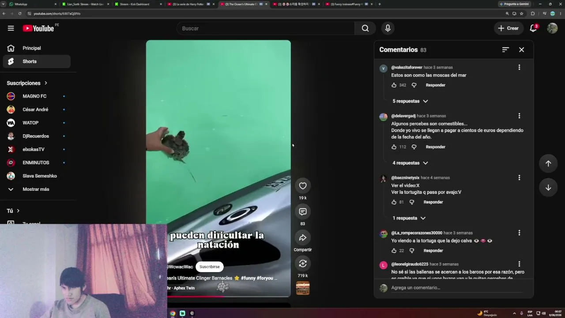Expand the 1 respuesta thread
Screen dimensions: 565x318
[x=409, y=218]
